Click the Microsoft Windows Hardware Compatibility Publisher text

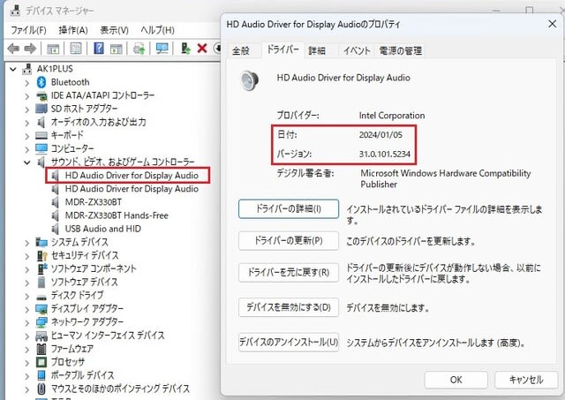click(445, 178)
